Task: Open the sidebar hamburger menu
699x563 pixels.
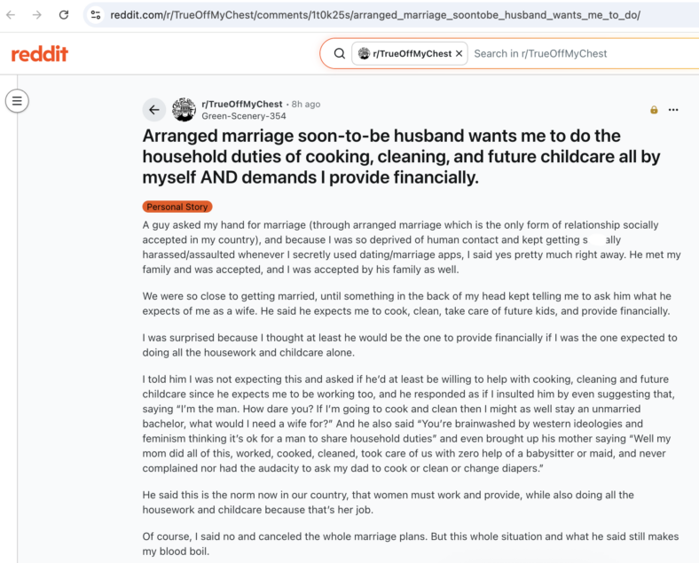Action: [17, 101]
